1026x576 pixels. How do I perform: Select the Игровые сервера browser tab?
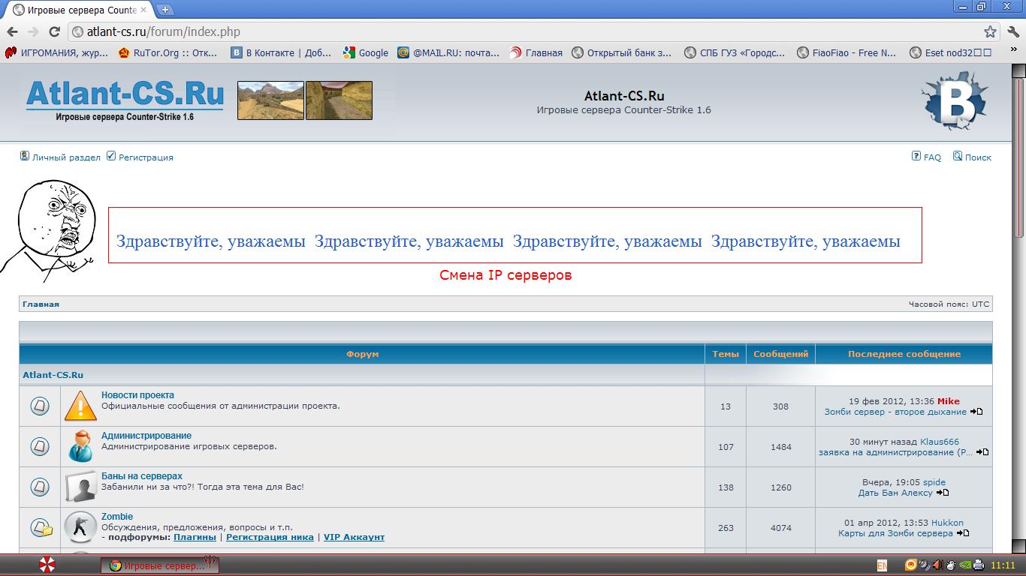point(80,10)
